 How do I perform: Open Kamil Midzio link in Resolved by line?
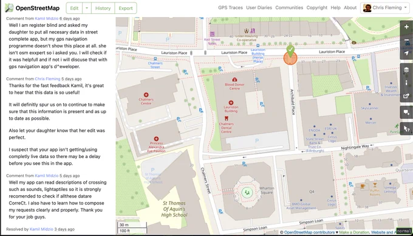41,229
